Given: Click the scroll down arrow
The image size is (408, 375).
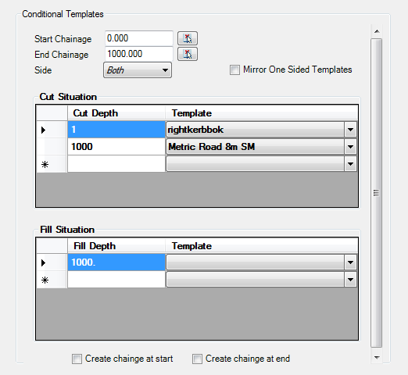Looking at the screenshot, I should [x=377, y=357].
